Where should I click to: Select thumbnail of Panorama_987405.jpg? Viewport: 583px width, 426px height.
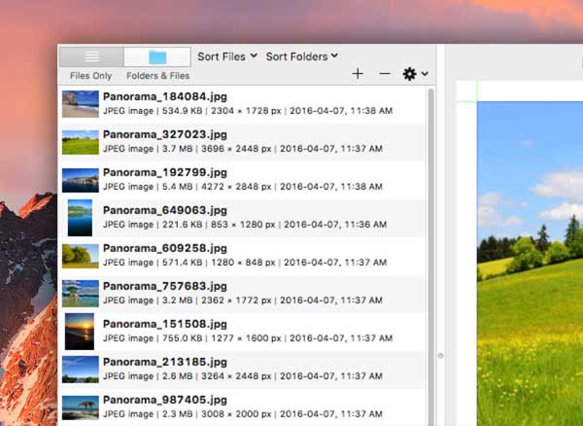81,408
